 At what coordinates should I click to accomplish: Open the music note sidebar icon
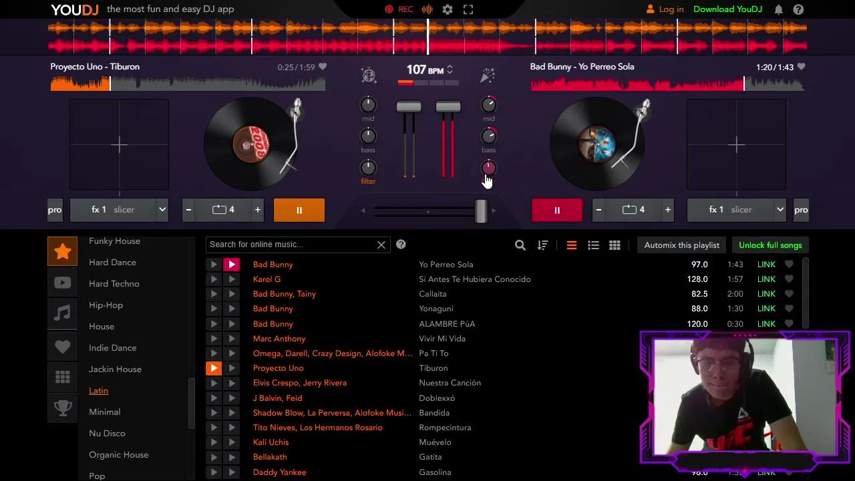click(62, 313)
